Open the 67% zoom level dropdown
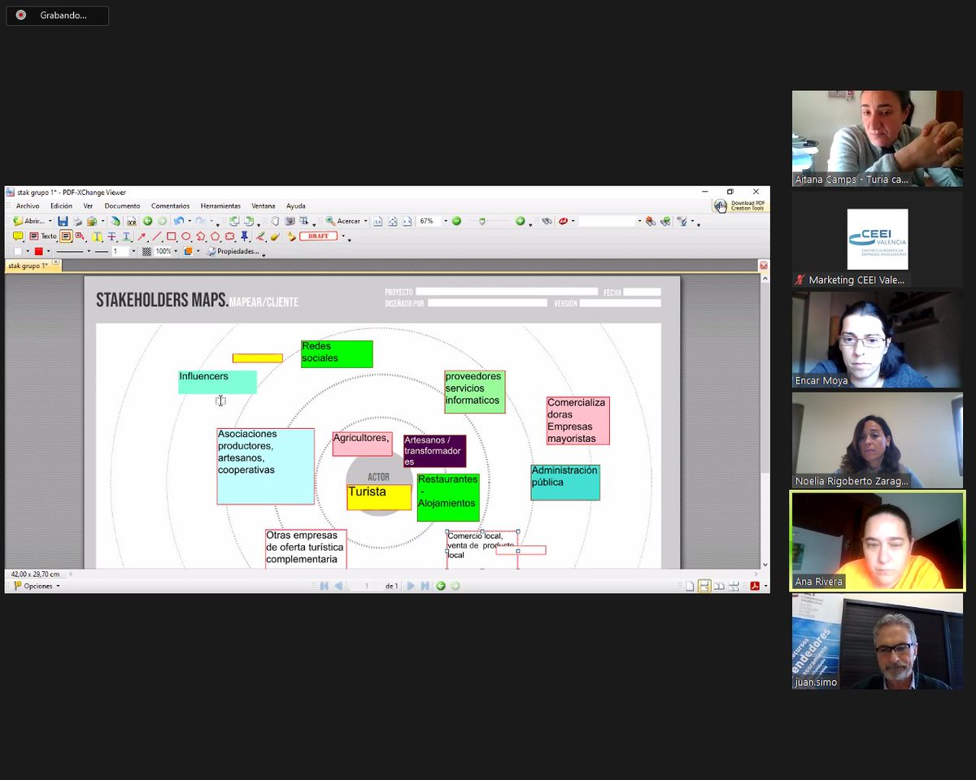976x780 pixels. (x=446, y=221)
